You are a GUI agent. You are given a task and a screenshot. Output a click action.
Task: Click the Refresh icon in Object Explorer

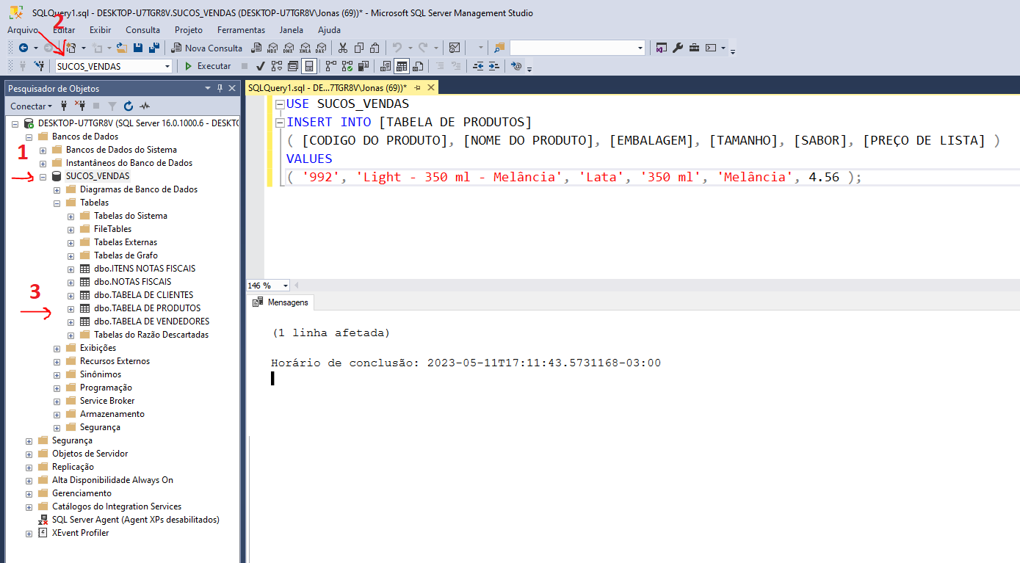point(129,106)
